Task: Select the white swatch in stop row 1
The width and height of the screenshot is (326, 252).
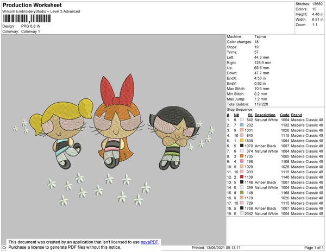Action: (242, 119)
